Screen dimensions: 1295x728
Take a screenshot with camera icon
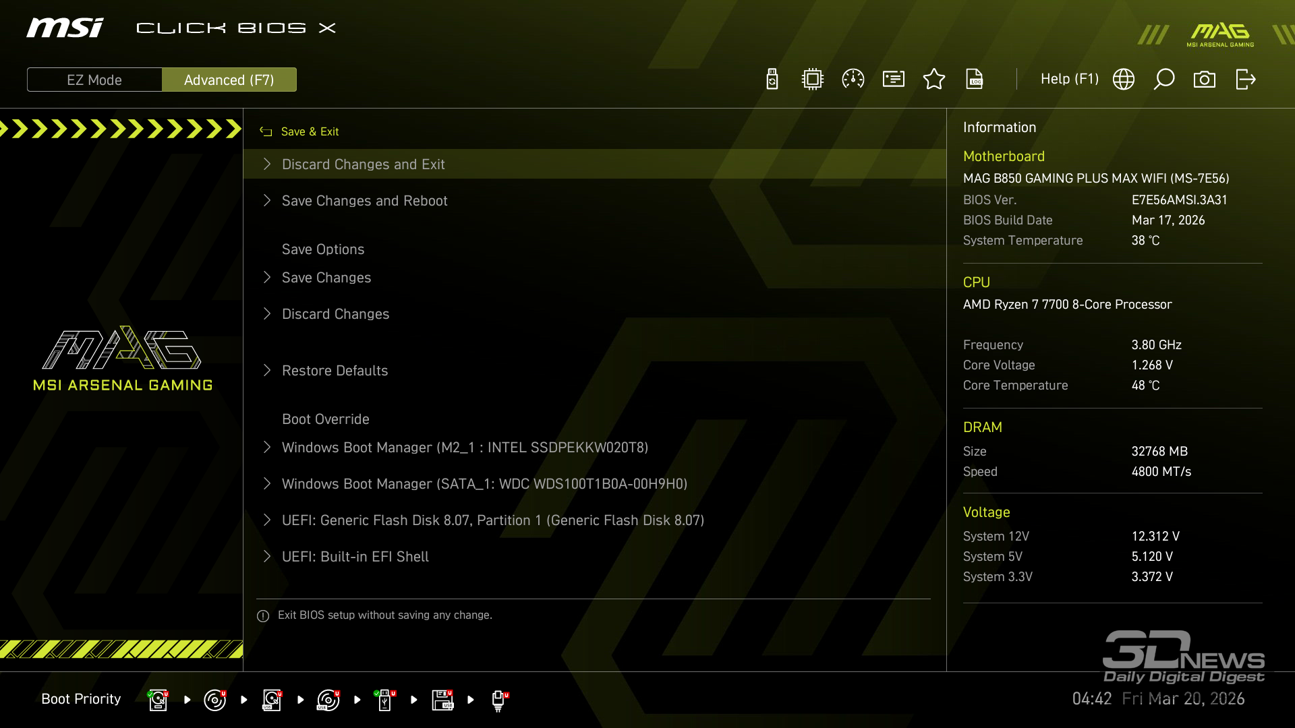[x=1205, y=80]
